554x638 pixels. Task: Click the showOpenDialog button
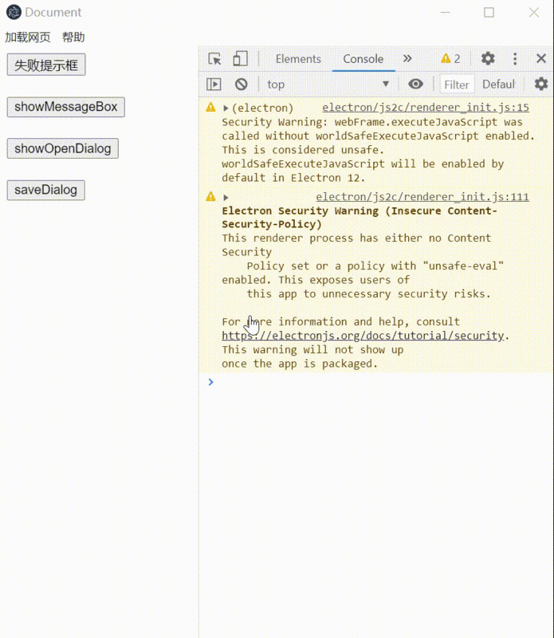click(x=63, y=148)
